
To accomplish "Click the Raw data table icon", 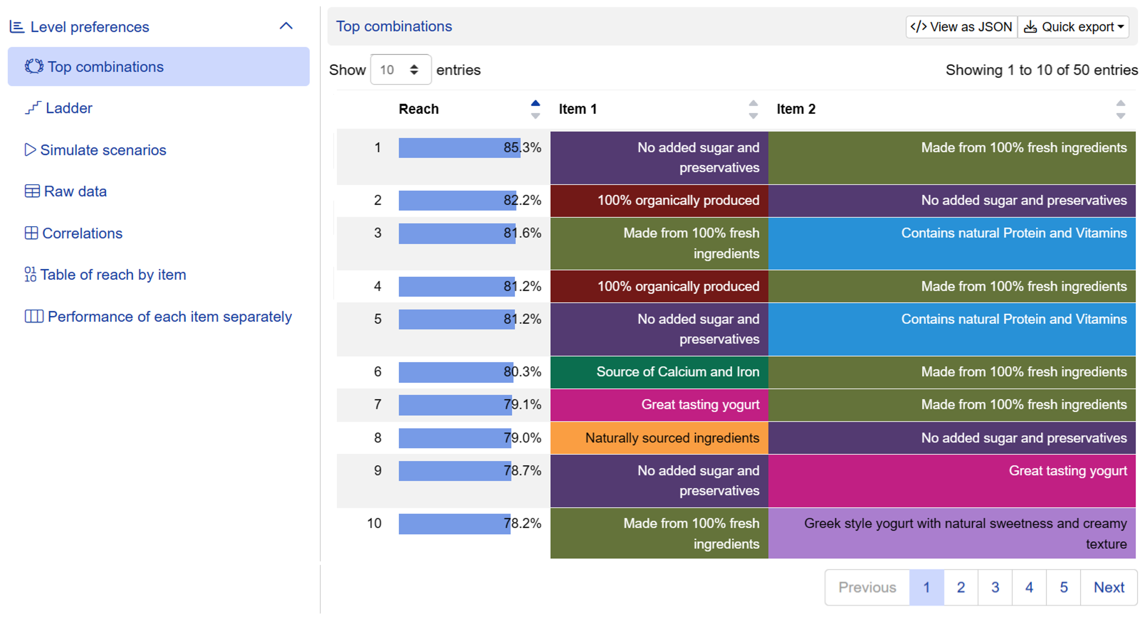I will pyautogui.click(x=32, y=192).
